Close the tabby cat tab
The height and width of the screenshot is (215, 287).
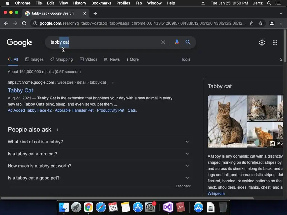tap(85, 13)
